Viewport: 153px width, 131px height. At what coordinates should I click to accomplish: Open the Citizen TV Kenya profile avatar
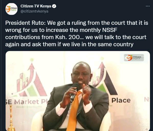point(12,9)
